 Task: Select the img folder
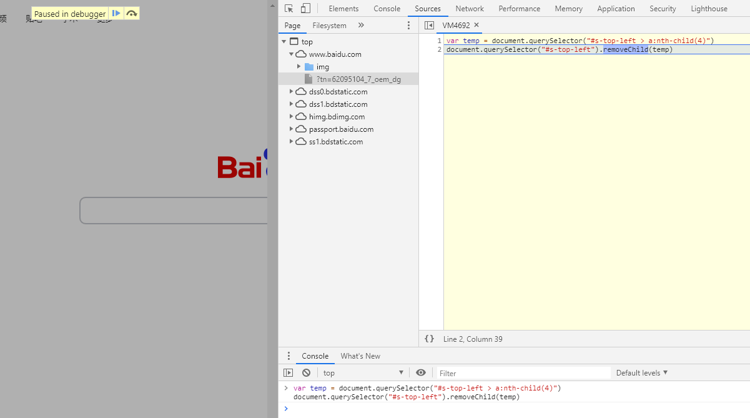(x=323, y=67)
